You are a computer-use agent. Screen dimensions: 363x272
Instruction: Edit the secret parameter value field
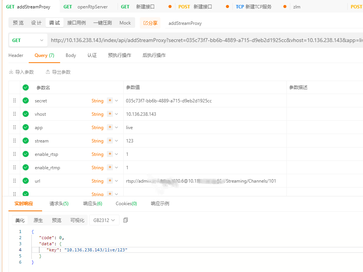pyautogui.click(x=205, y=101)
